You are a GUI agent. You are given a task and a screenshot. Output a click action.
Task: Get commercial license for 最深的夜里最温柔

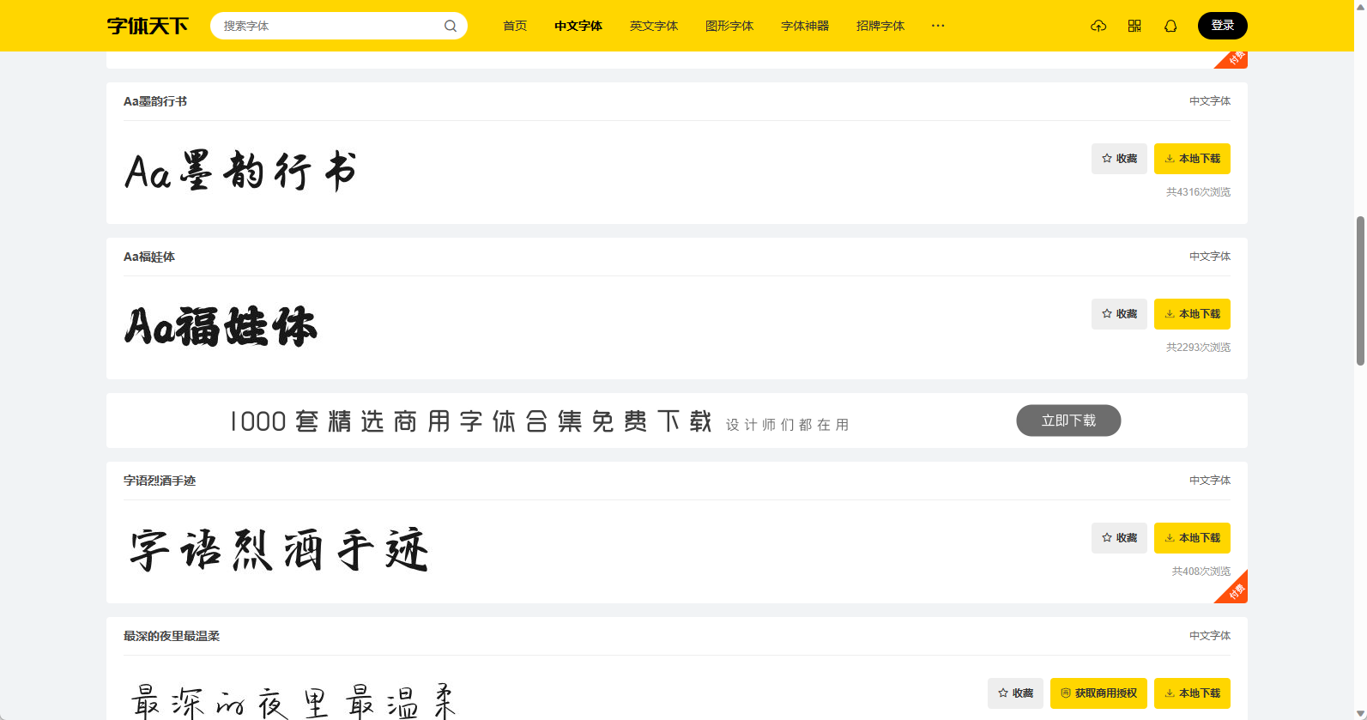coord(1098,693)
